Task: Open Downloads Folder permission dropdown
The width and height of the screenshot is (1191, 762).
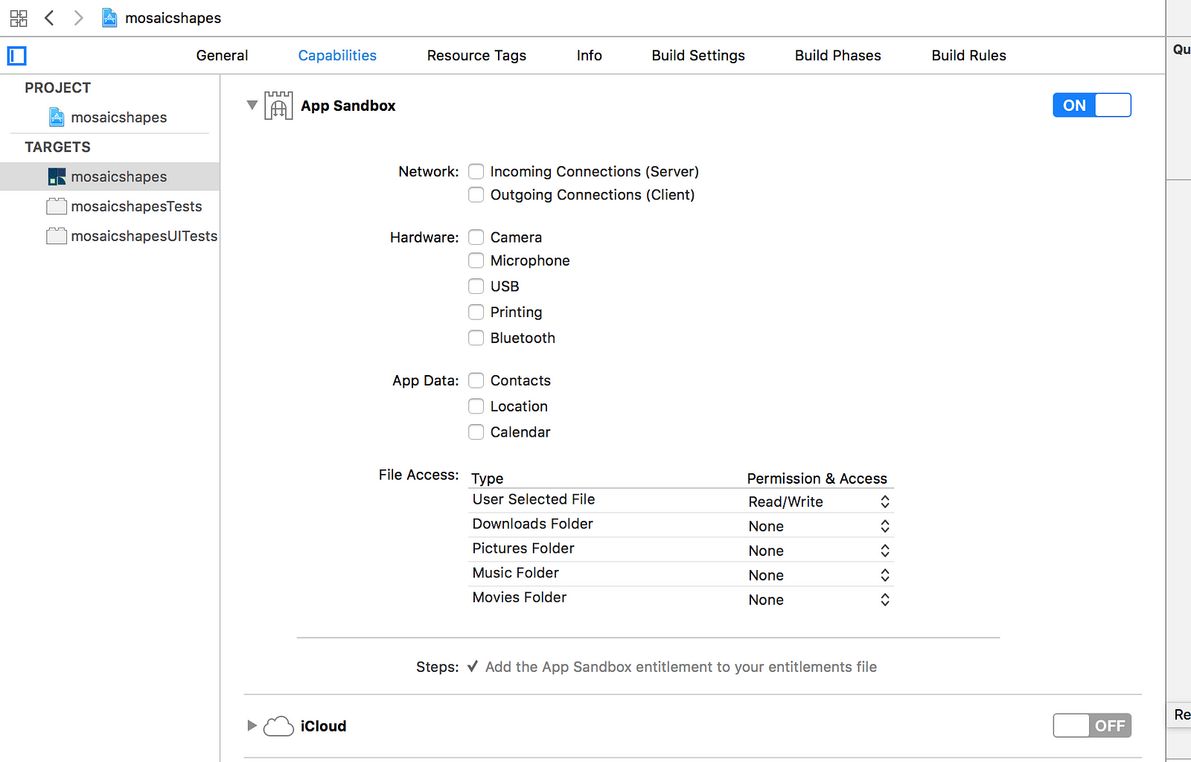Action: [x=819, y=526]
